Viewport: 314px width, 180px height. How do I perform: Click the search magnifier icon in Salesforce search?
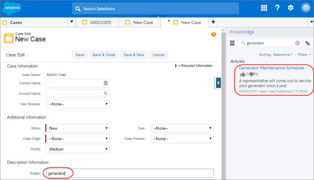[x=78, y=9]
